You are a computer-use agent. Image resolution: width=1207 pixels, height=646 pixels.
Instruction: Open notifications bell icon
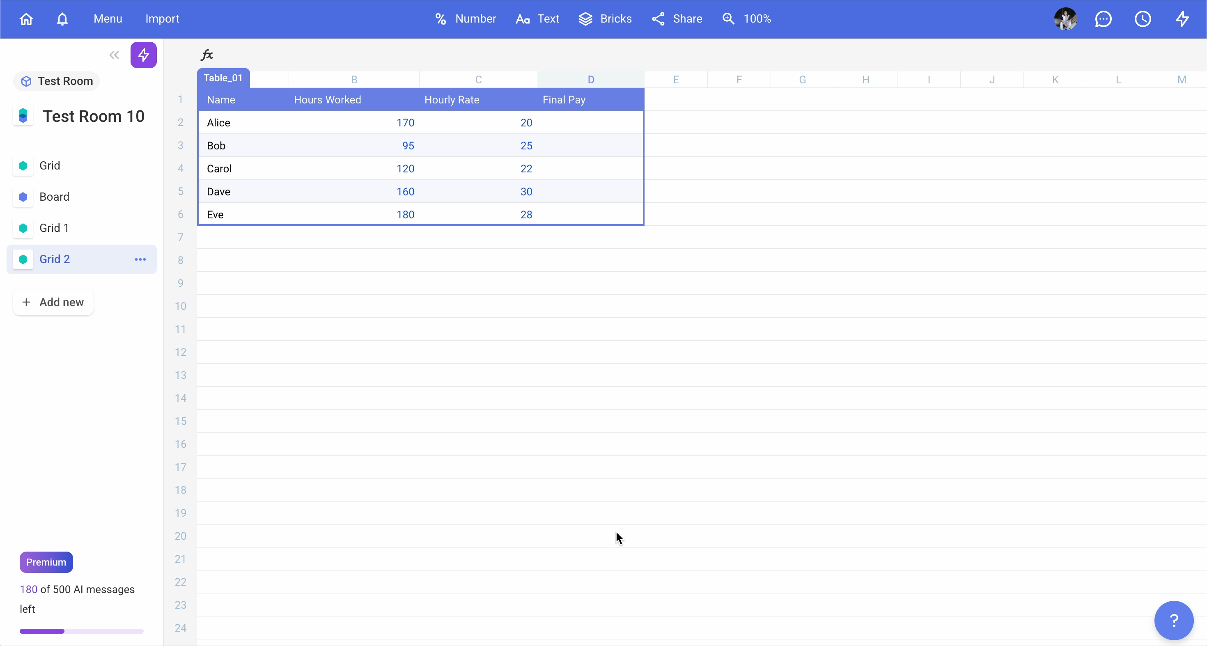point(62,19)
